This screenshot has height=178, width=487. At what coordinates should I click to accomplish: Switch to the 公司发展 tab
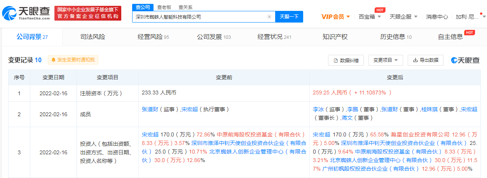point(214,37)
